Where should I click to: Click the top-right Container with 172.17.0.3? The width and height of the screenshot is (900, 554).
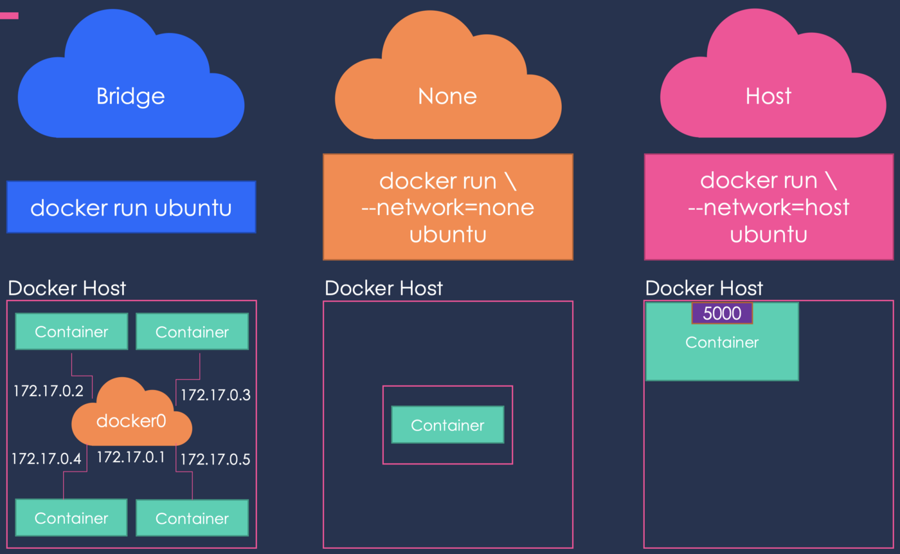point(192,331)
